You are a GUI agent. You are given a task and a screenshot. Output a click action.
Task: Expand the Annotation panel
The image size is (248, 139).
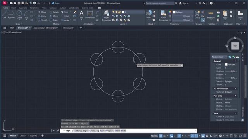[x=90, y=24]
